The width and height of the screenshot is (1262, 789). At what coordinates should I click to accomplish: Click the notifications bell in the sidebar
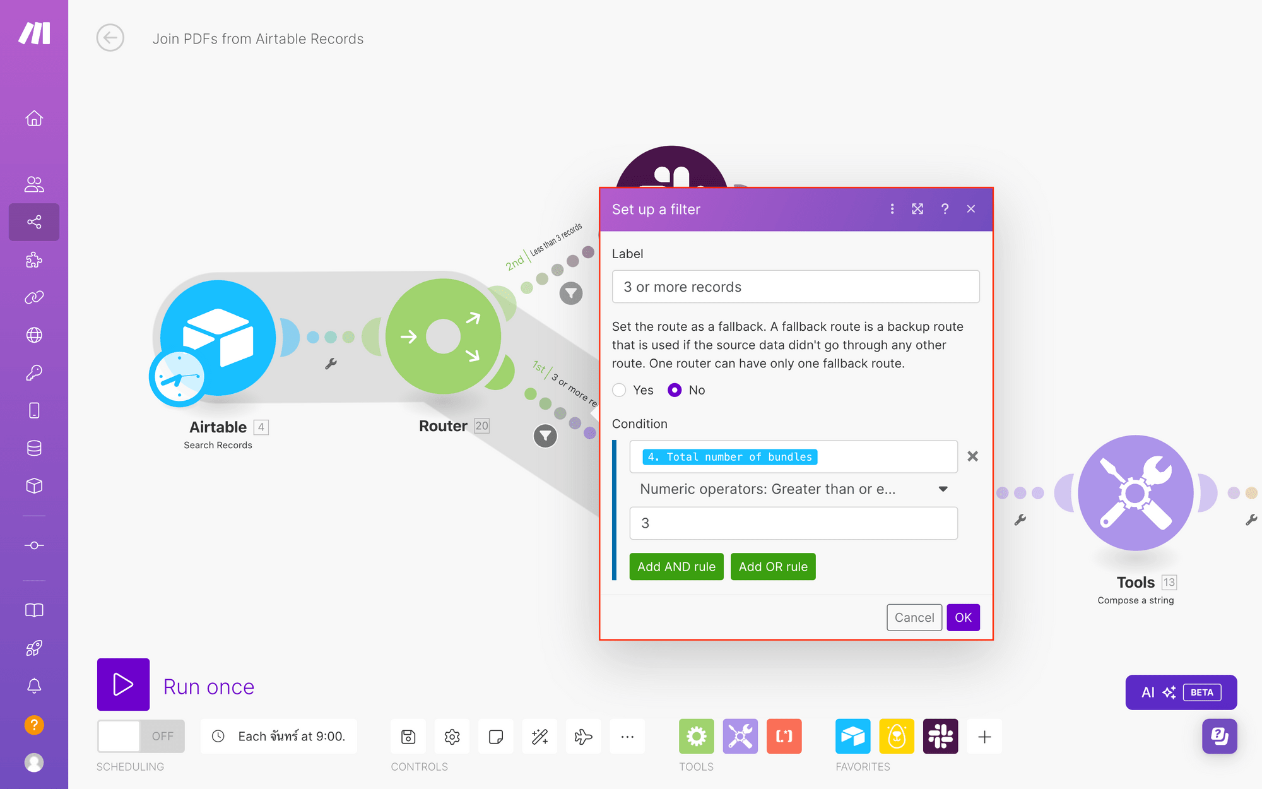[34, 687]
